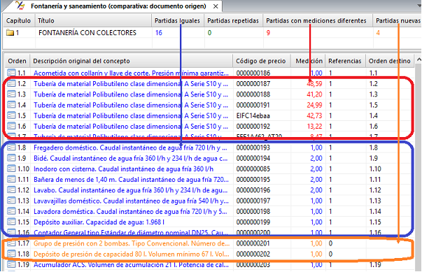The image size is (422, 272).
Task: Click the Orden destino column header
Action: point(389,61)
